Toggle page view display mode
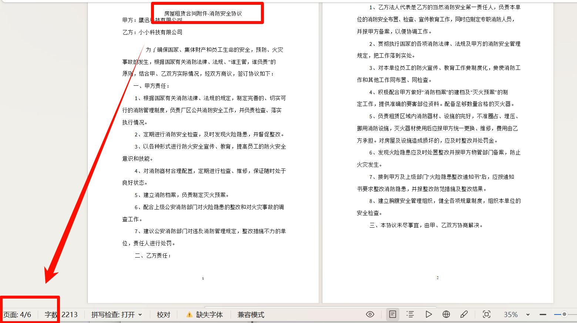This screenshot has width=577, height=323. 392,314
